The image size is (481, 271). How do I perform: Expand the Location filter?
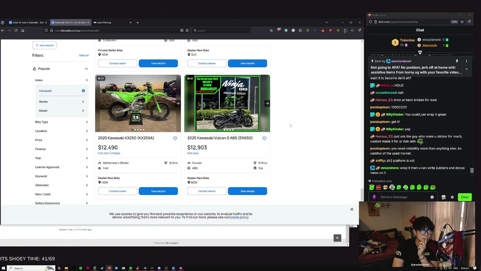point(62,131)
